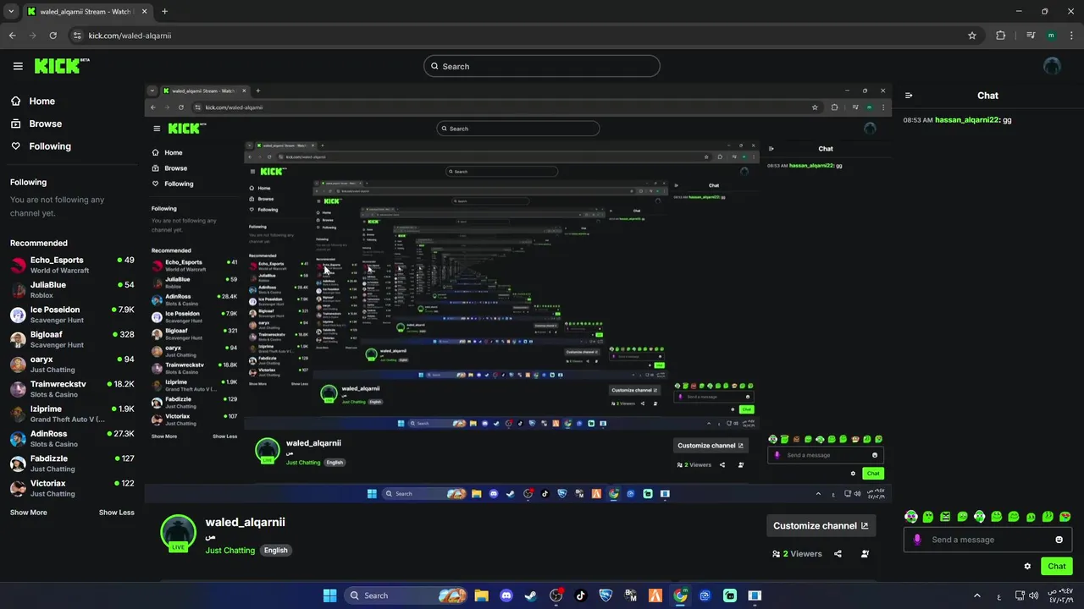The height and width of the screenshot is (609, 1084).
Task: Open Chrome media control icon
Action: tap(1031, 36)
